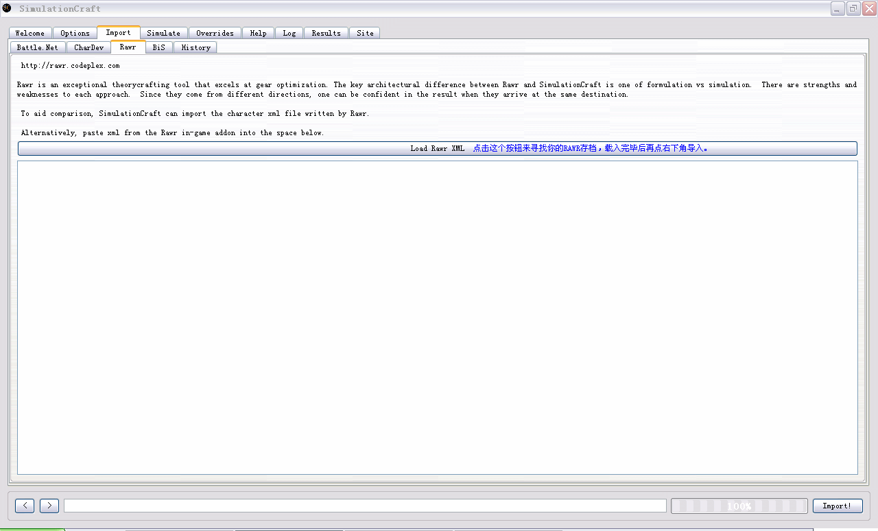
Task: Click the SimulationCraft title bar icon
Action: pyautogui.click(x=7, y=8)
